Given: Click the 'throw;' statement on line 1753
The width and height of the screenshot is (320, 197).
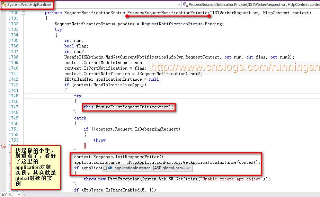Looking at the screenshot, I should coord(100,140).
